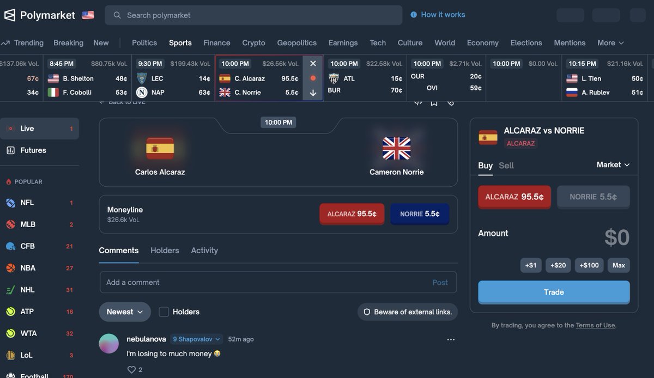Open the Geopolitics category
654x378 pixels.
(296, 42)
